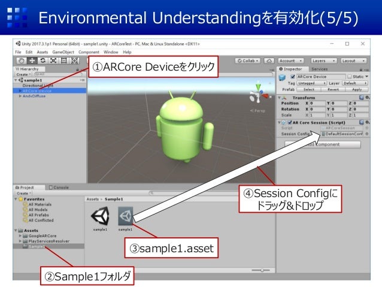
Task: Click the object name field ARCore Device
Action: [321, 77]
